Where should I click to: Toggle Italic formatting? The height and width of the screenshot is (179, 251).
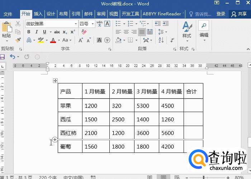(x=36, y=32)
